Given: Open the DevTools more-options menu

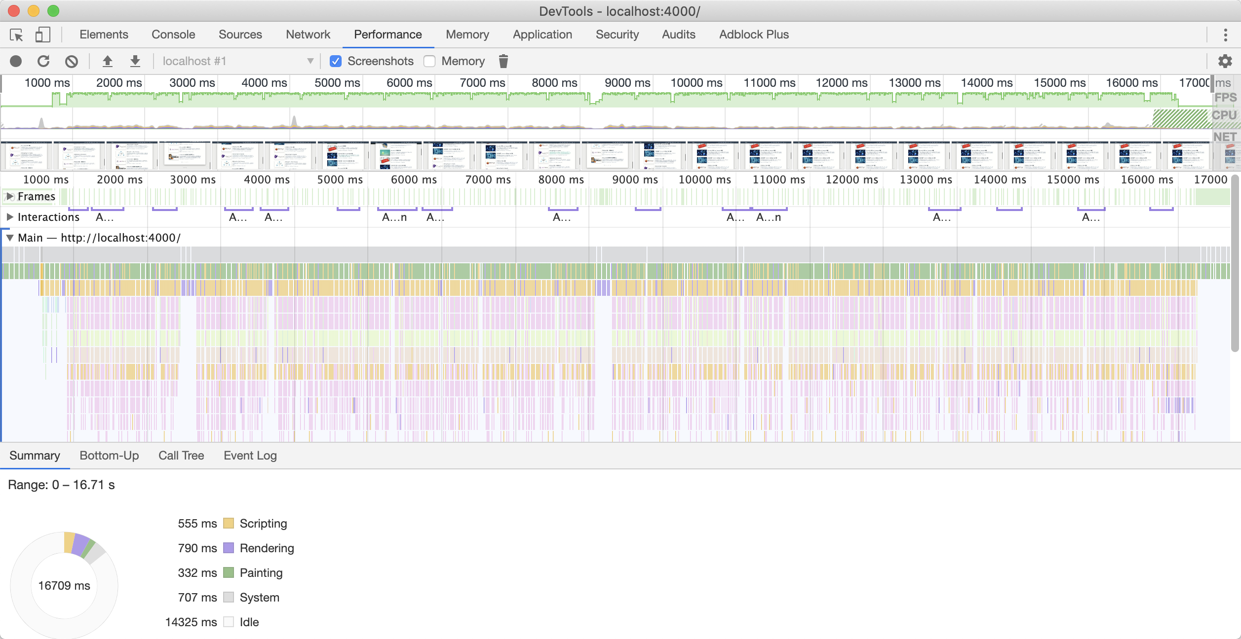Looking at the screenshot, I should [x=1225, y=35].
